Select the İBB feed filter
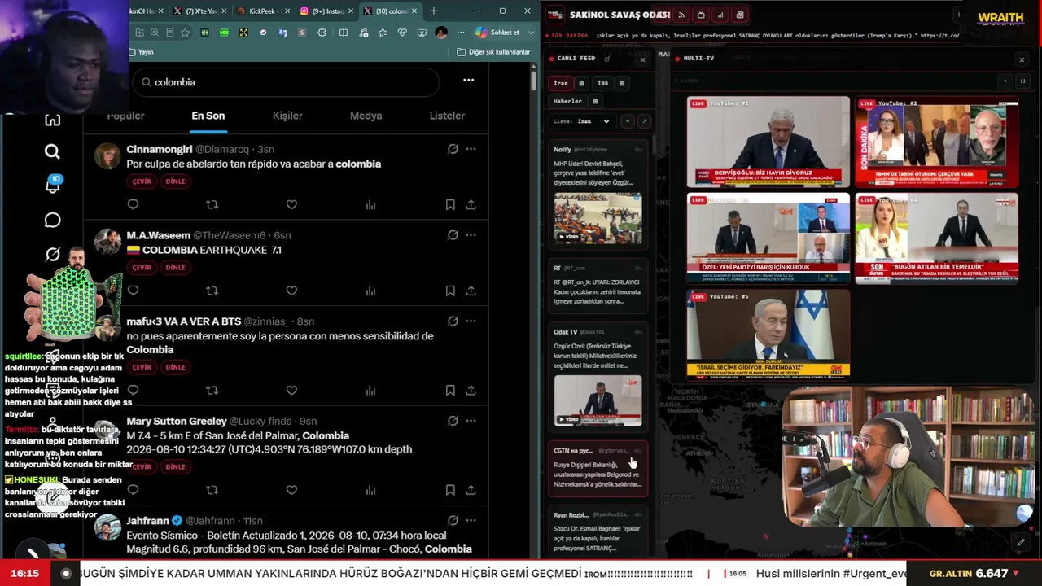Viewport: 1042px width, 586px height. [602, 83]
